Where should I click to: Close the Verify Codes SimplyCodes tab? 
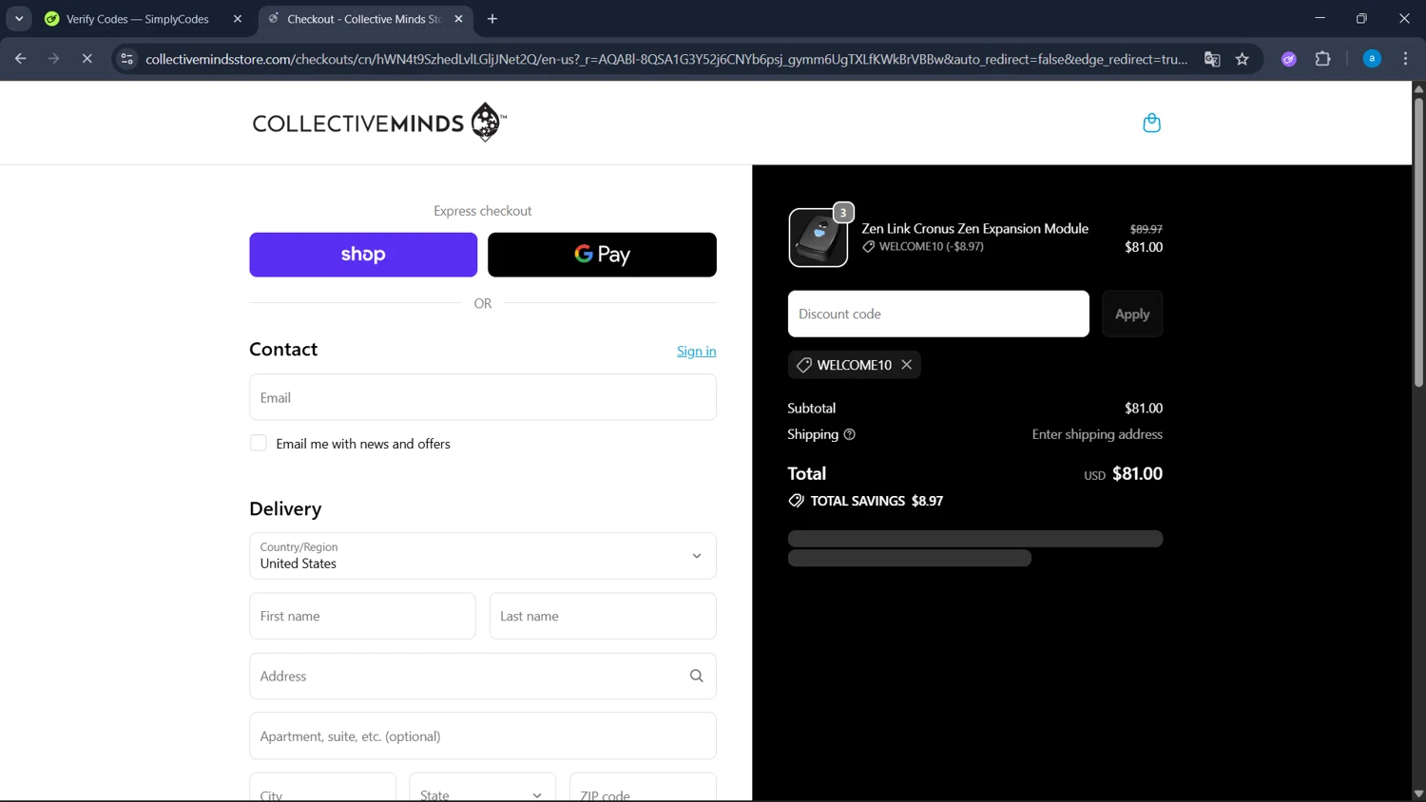pyautogui.click(x=238, y=19)
